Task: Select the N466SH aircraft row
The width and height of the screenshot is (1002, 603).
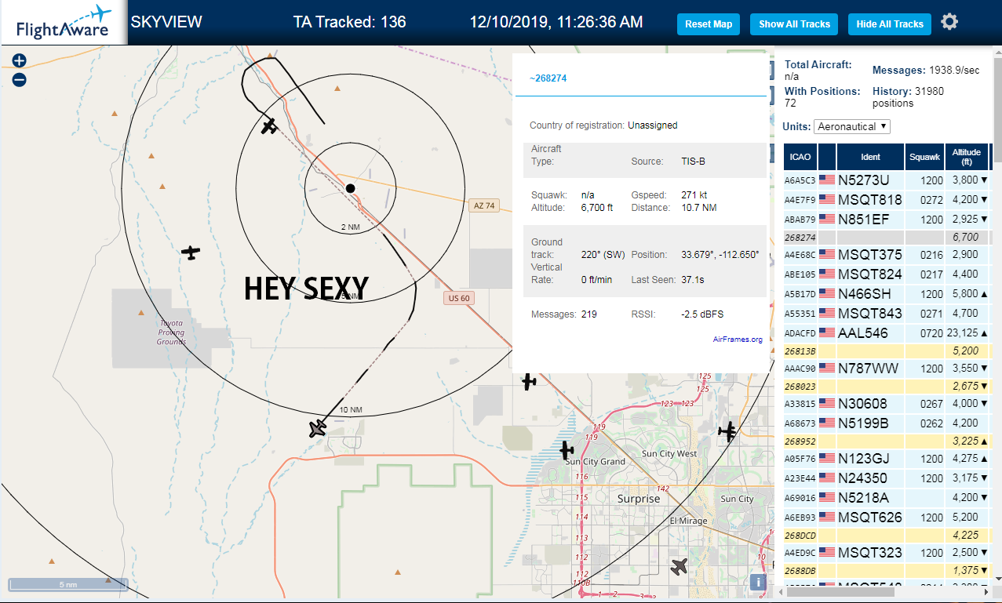Action: (x=887, y=293)
